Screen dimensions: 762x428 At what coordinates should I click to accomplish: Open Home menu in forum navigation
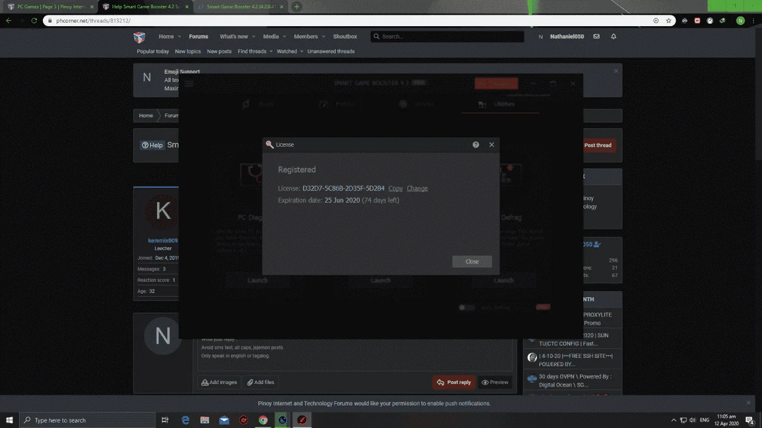166,37
